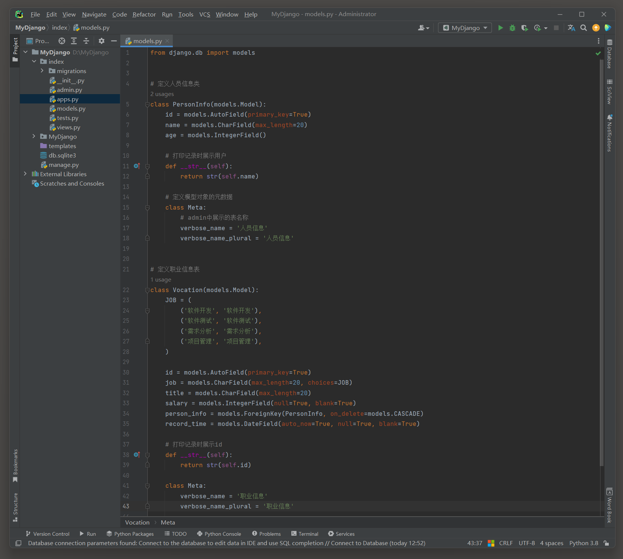Viewport: 623px width, 559px height.
Task: Expand External Libraries node
Action: (25, 174)
